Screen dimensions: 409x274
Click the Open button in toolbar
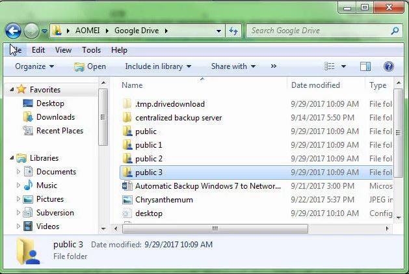coord(90,66)
